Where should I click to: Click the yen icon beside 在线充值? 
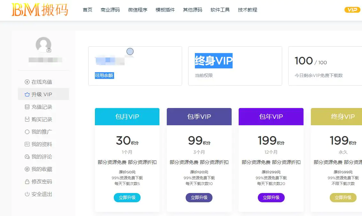(x=27, y=82)
